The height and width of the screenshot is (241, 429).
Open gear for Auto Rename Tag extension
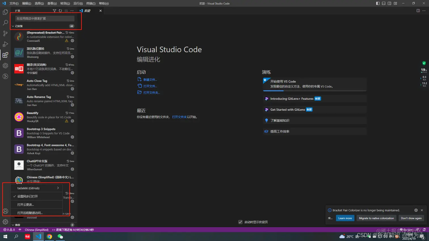tap(72, 105)
